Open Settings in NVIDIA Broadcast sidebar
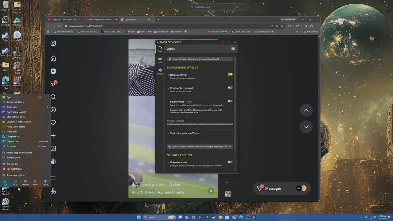393x221 pixels. (x=160, y=72)
